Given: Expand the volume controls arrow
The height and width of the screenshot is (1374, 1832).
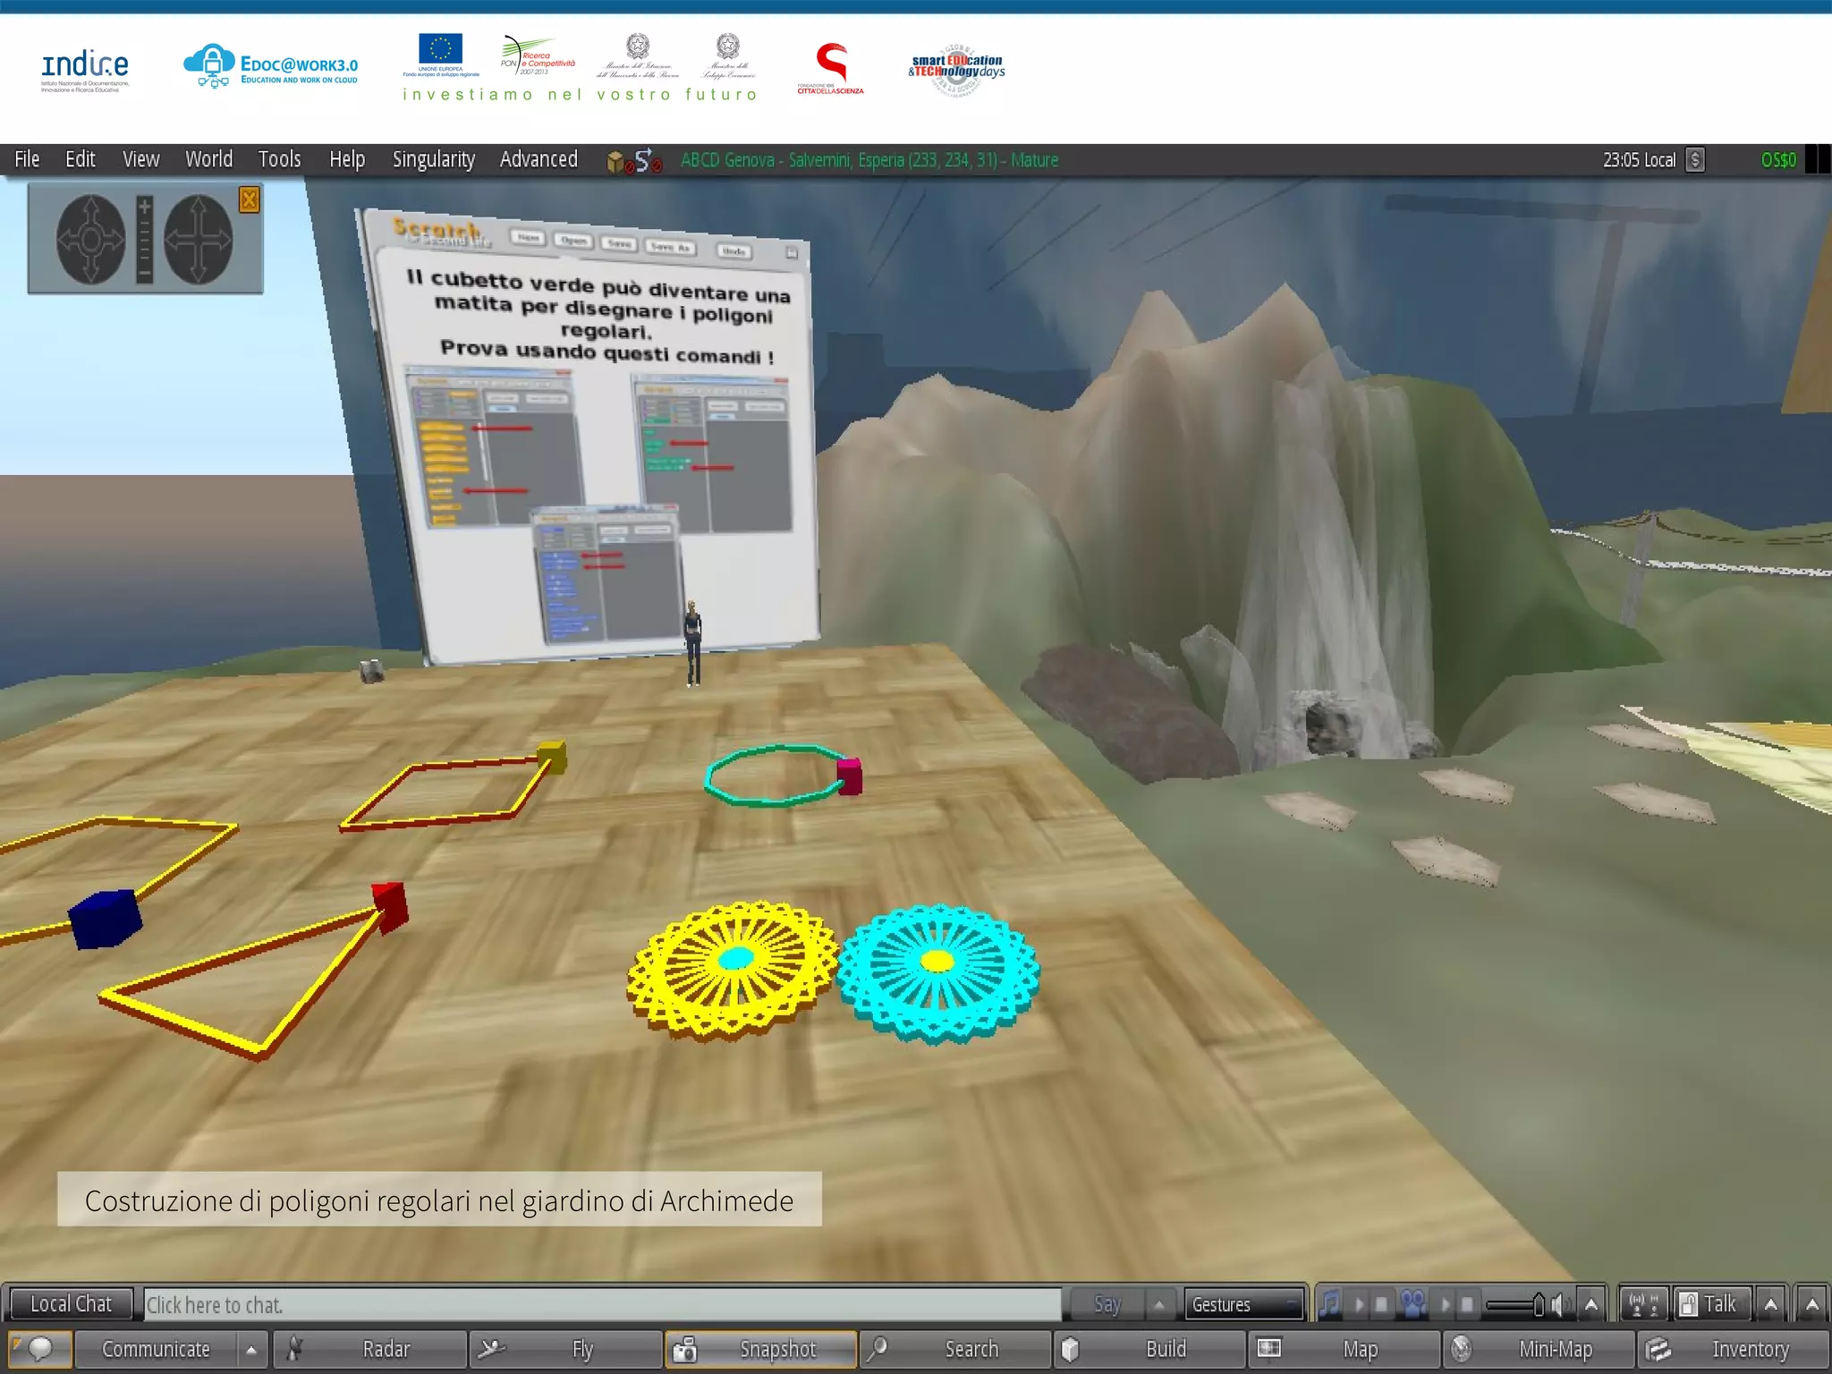Looking at the screenshot, I should (x=1591, y=1304).
